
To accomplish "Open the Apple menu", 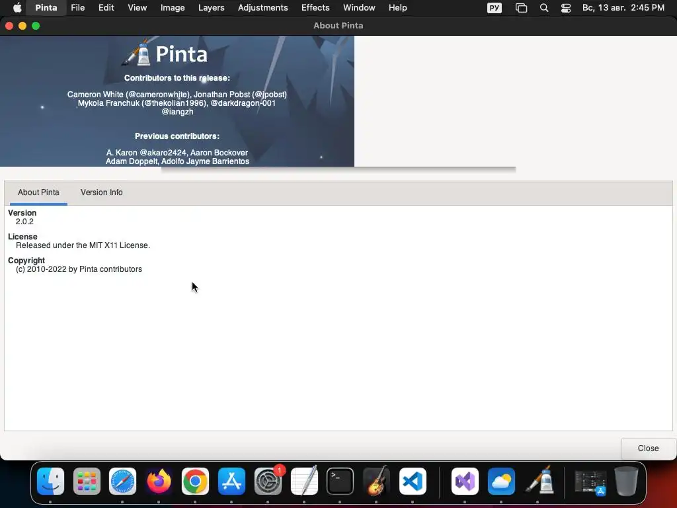I will click(17, 8).
